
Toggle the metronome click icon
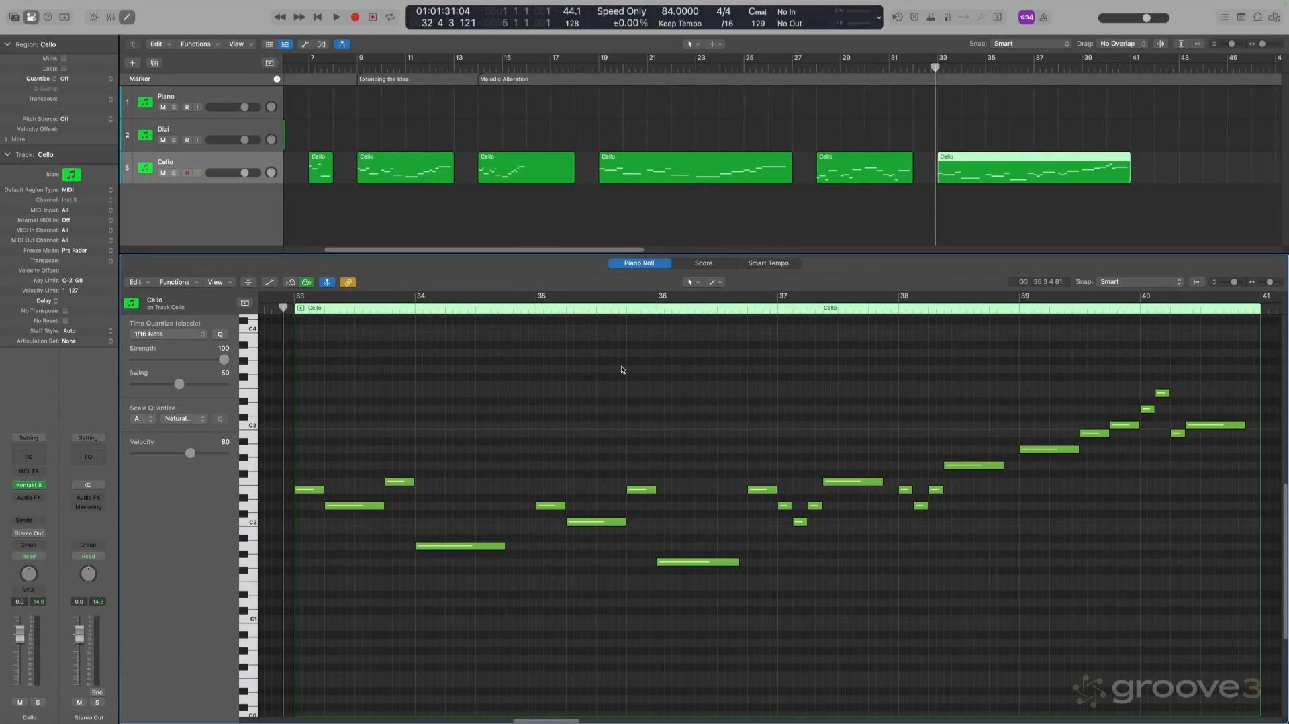click(1044, 17)
